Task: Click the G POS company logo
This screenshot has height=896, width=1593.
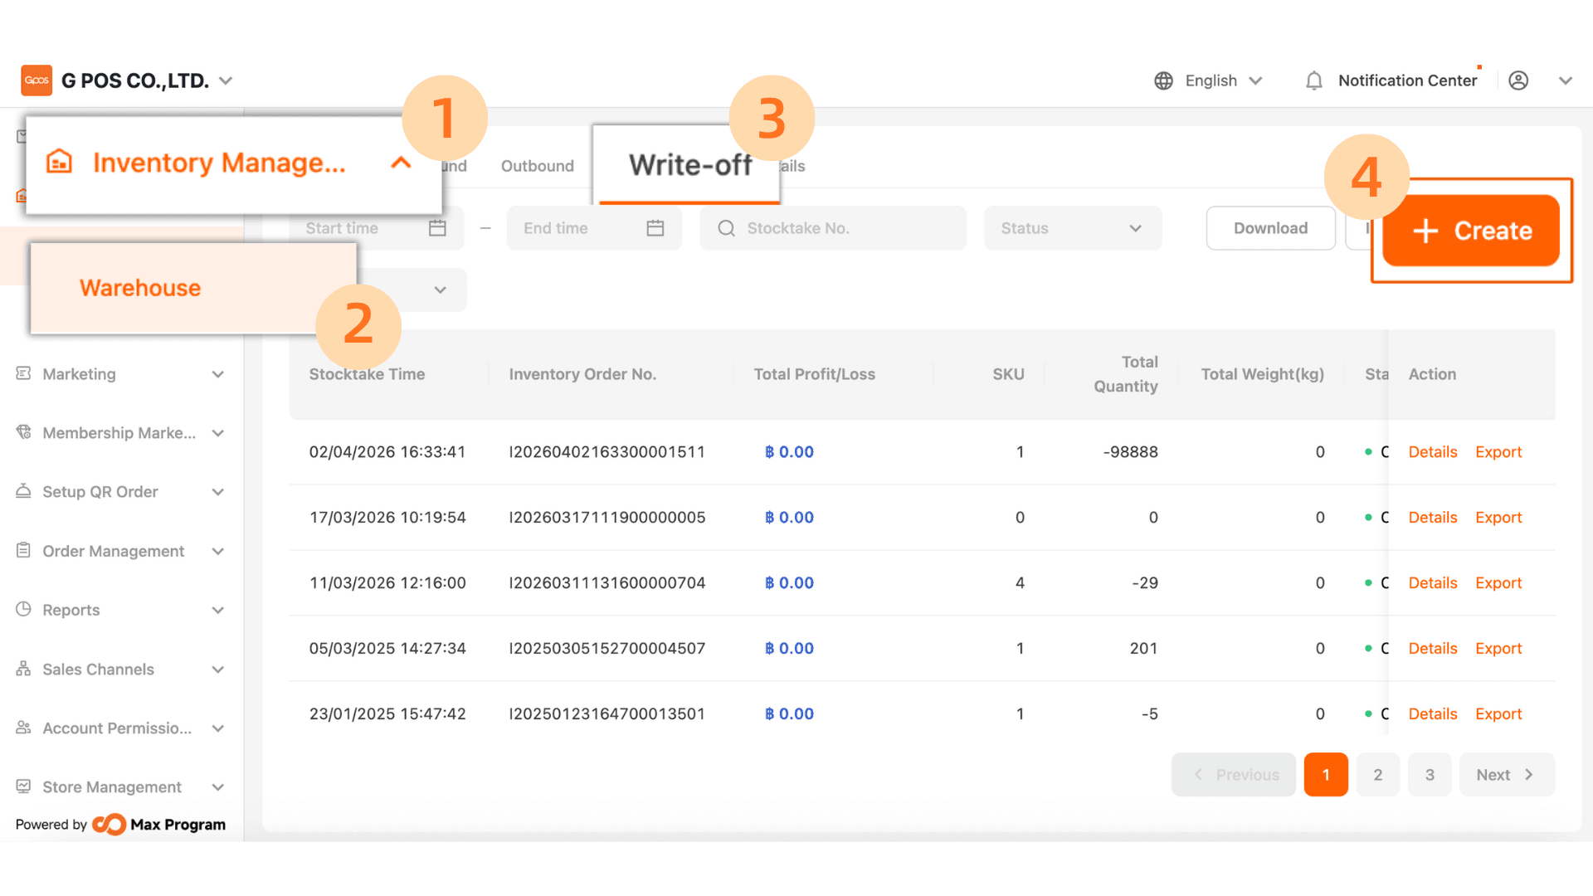Action: [37, 80]
